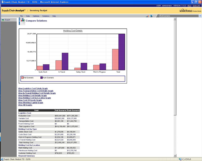Open the File menu

(x=21, y=16)
